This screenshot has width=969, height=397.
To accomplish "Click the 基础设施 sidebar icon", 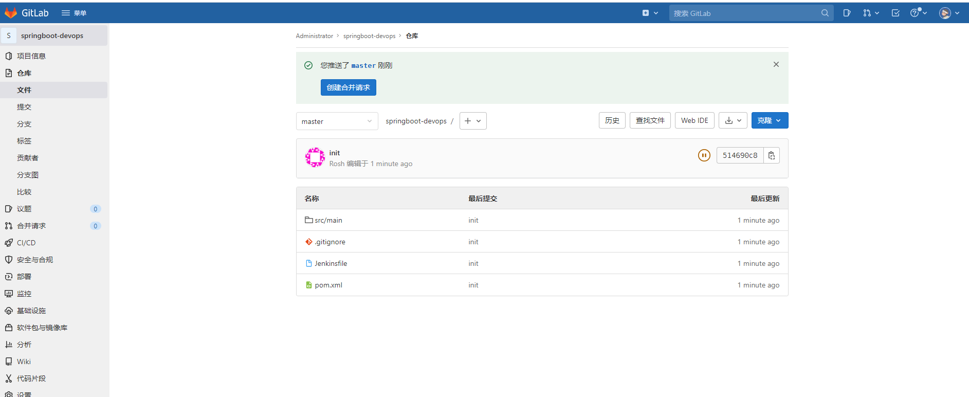I will (8, 311).
